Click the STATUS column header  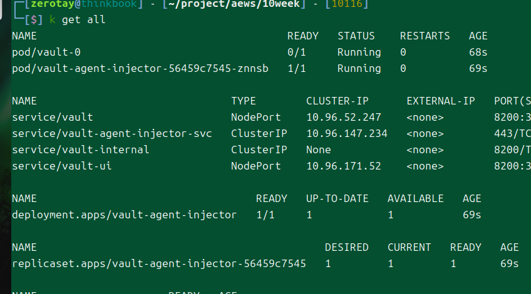click(356, 36)
